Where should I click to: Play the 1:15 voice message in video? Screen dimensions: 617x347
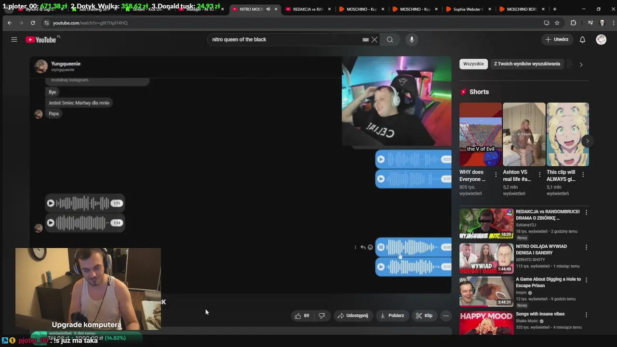[x=51, y=203]
